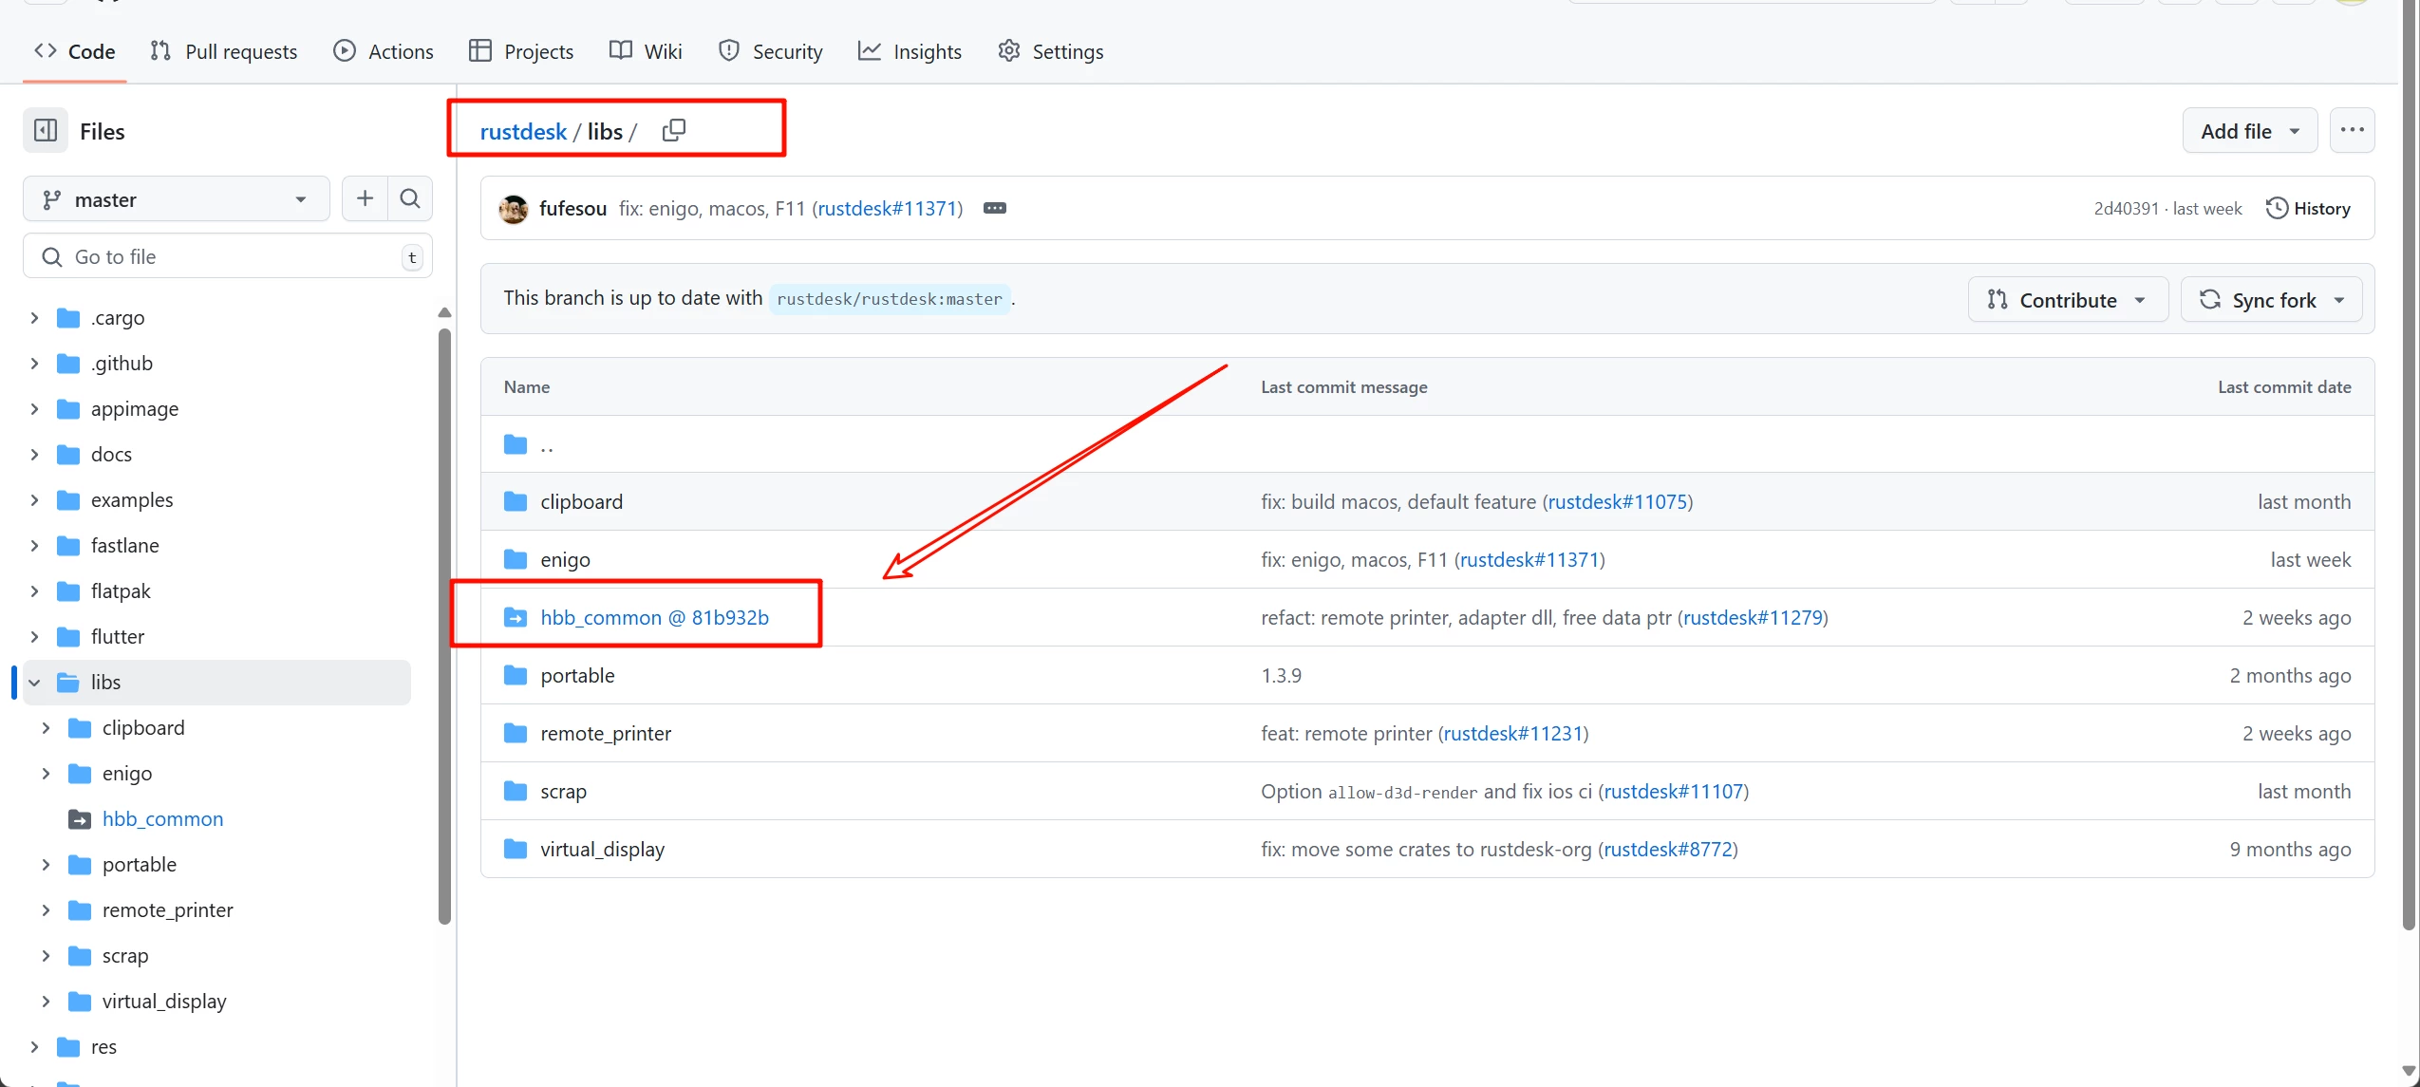The height and width of the screenshot is (1087, 2420).
Task: Open the hbb_common submodule folder icon
Action: coord(516,618)
